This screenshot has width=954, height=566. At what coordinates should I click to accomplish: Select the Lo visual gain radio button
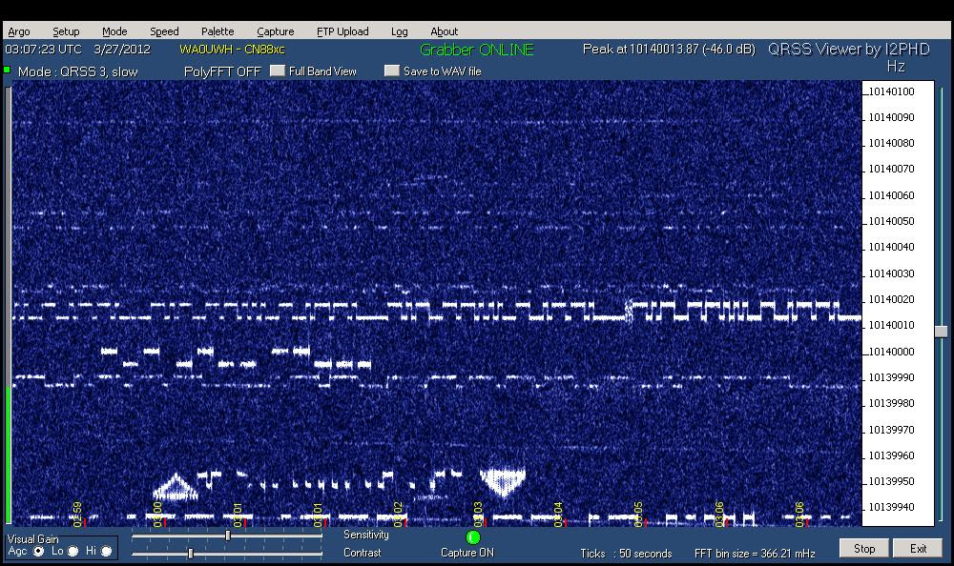[x=73, y=551]
